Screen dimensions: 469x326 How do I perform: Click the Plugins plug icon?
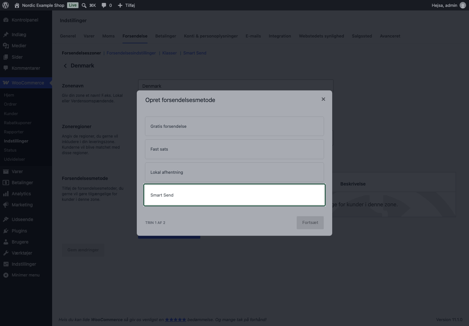pos(6,231)
